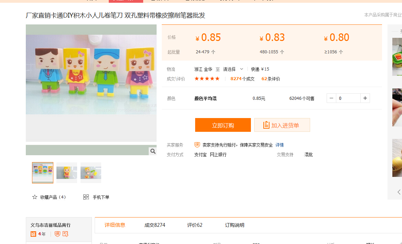Image resolution: width=402 pixels, height=244 pixels.
Task: Click the quantity input field
Action: (x=348, y=98)
